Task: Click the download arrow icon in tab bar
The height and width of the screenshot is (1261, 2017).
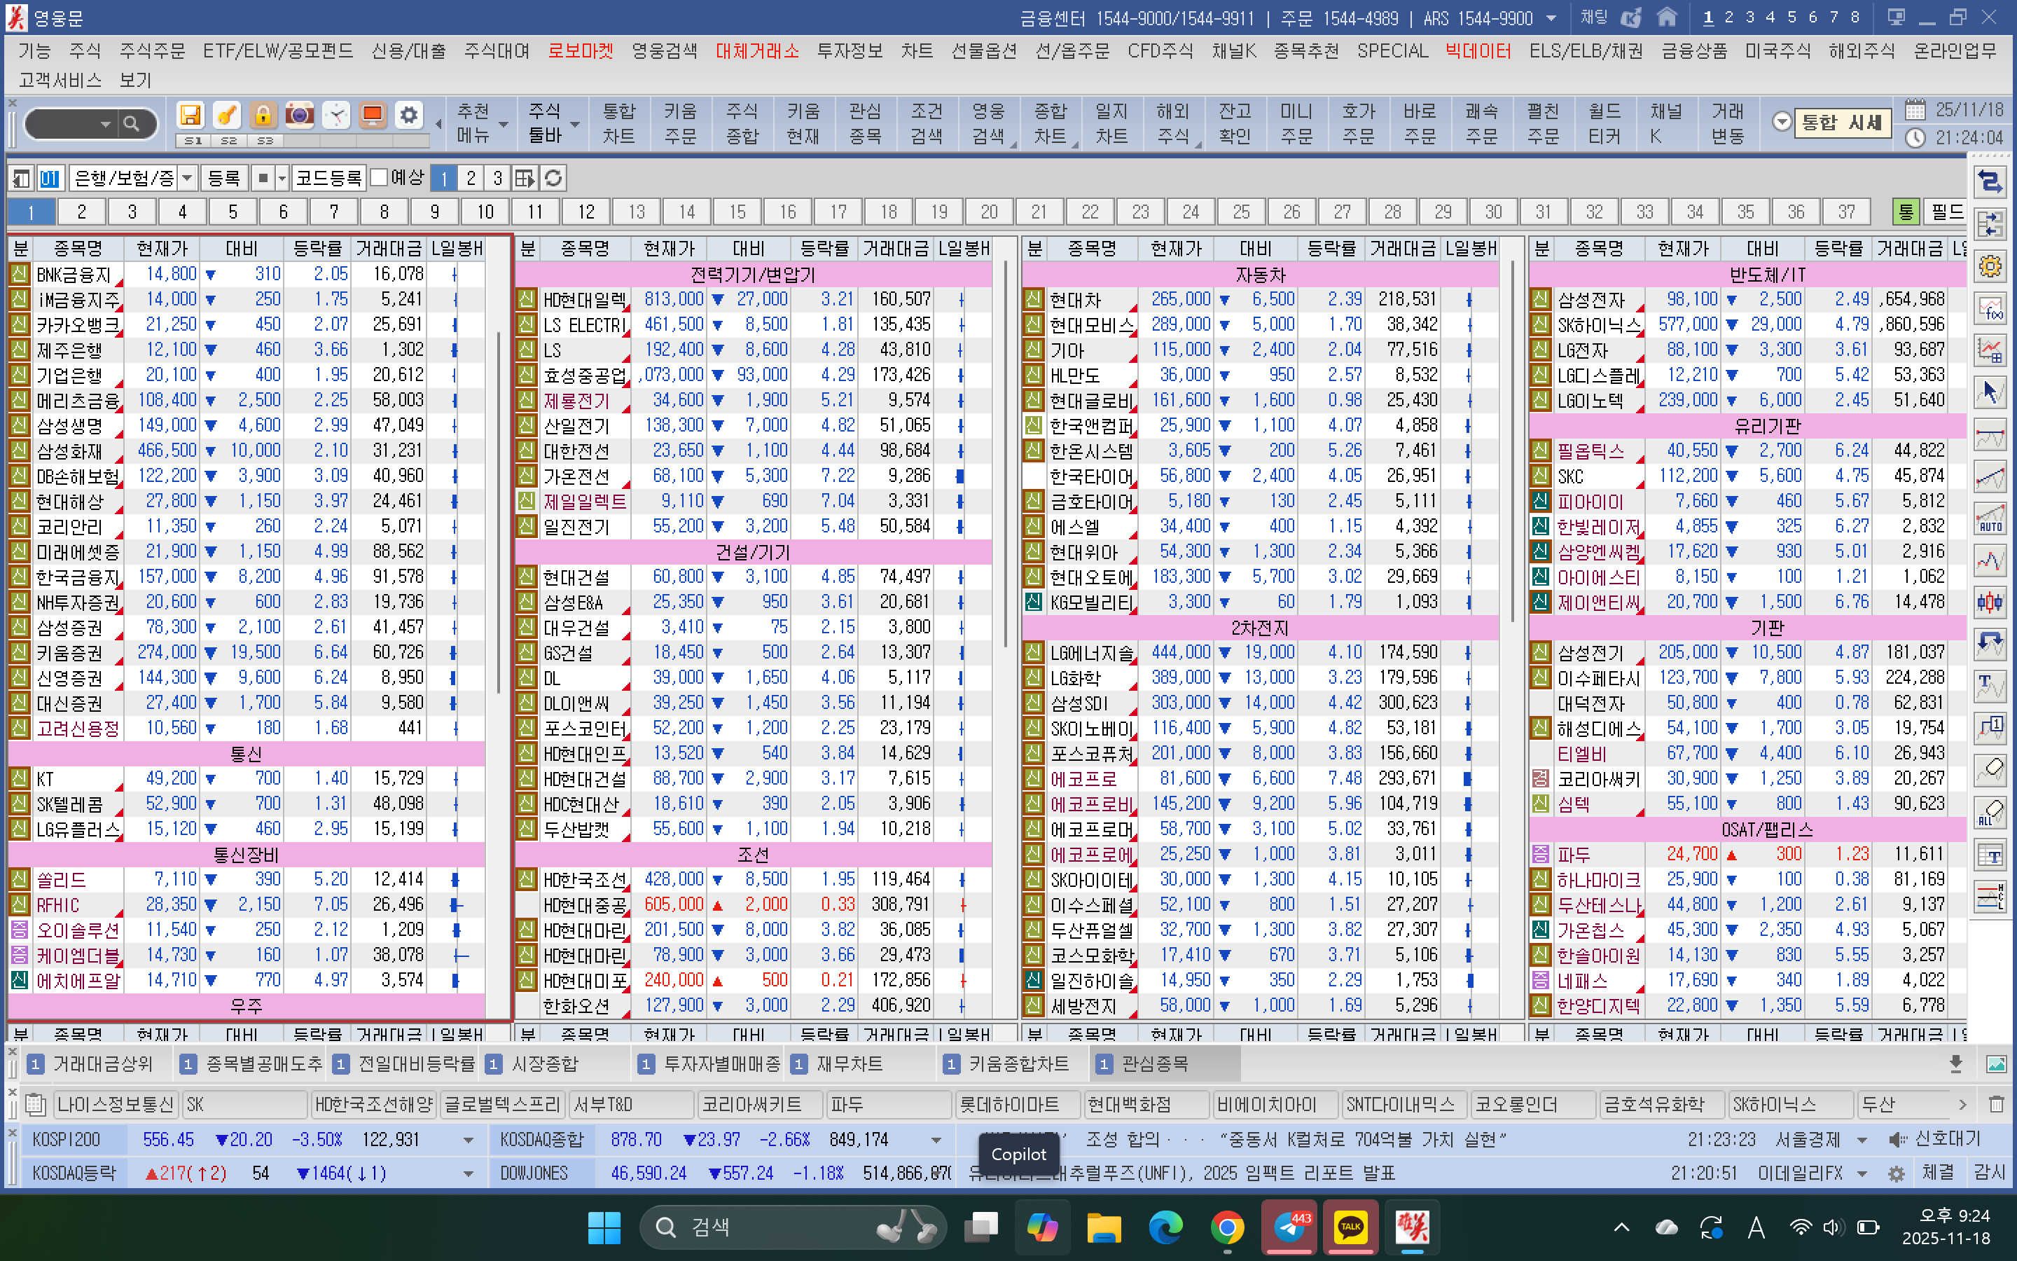Action: 1955,1063
